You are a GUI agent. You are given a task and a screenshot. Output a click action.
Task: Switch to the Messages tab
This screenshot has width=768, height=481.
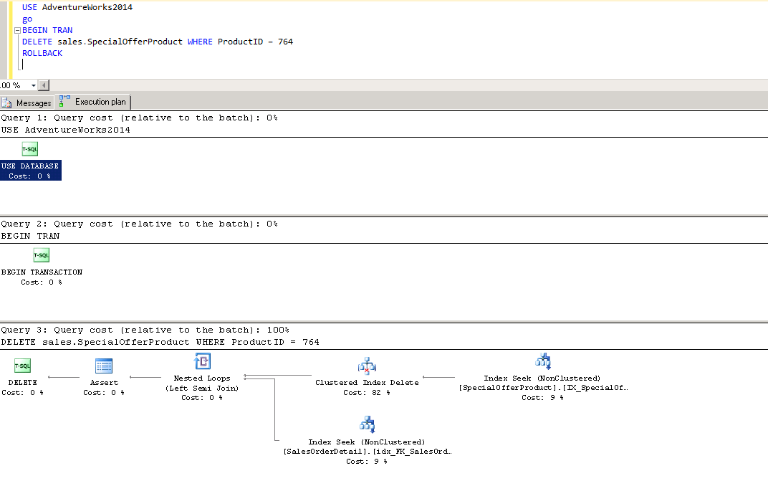pos(27,103)
